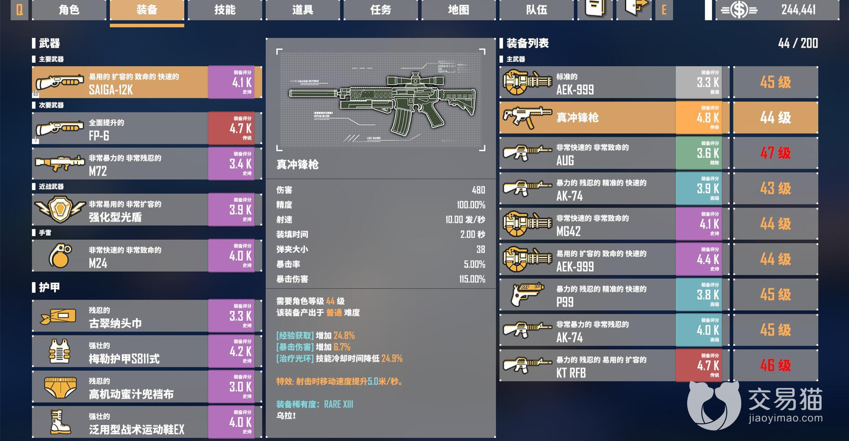Click the 高机动蜜汁兜裆布 underwear armor icon
The image size is (849, 441).
[x=61, y=387]
